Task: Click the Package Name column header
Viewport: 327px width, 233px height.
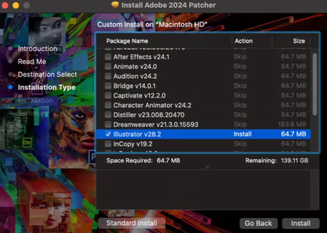Action: (x=127, y=41)
